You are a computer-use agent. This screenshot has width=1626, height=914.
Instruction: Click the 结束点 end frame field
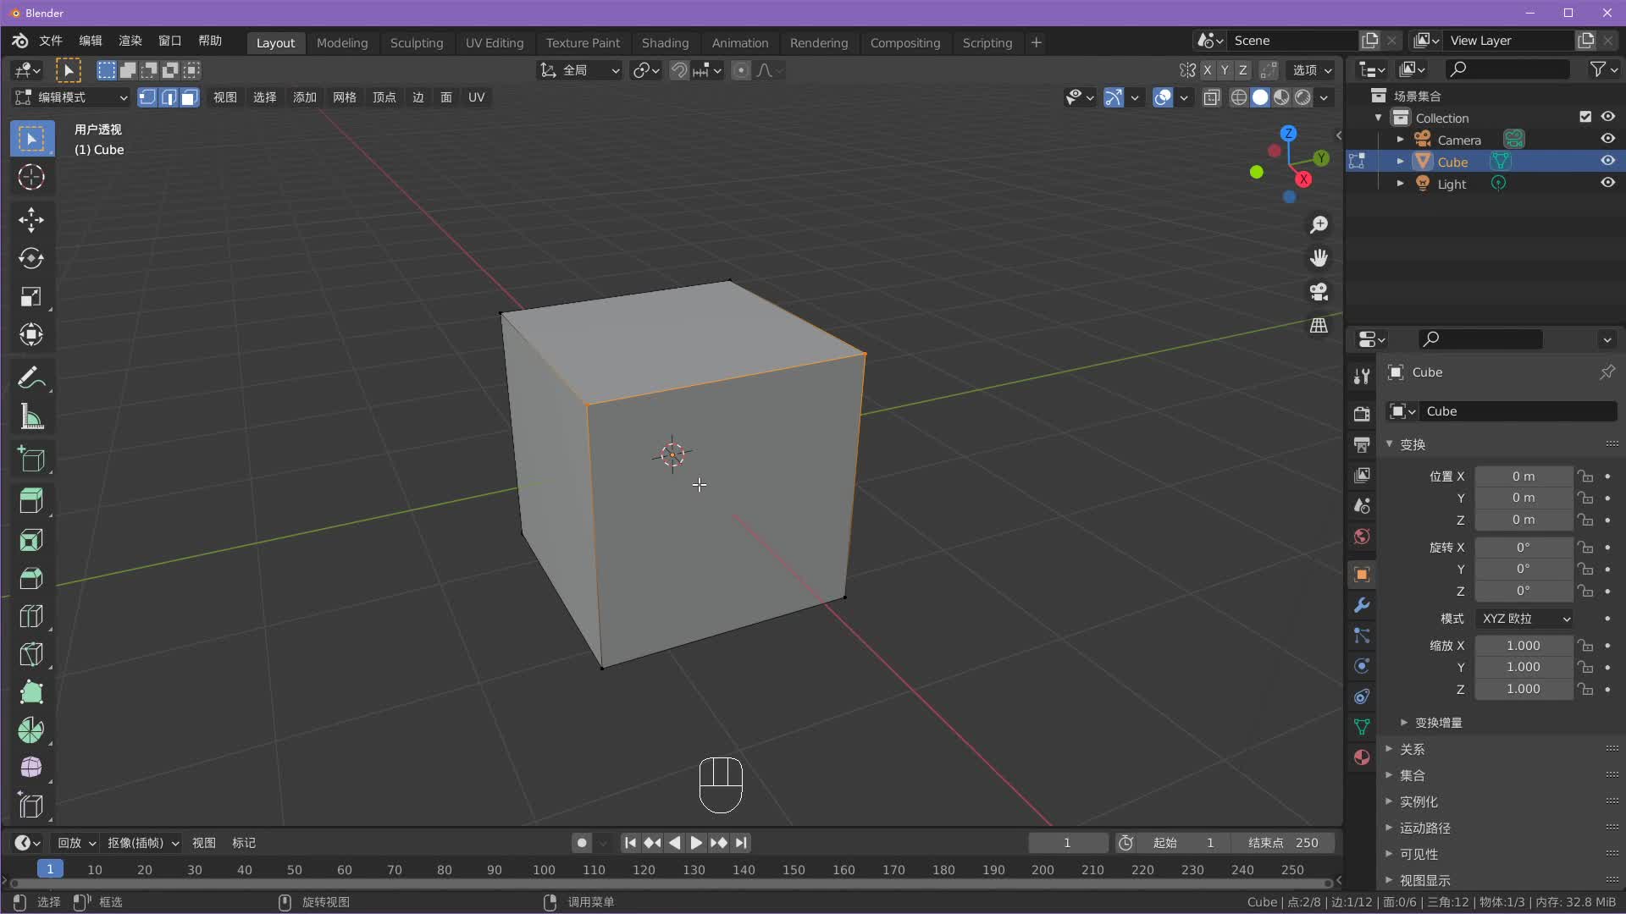[1284, 843]
